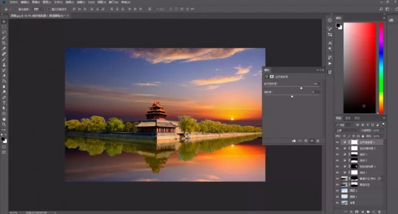The image size is (398, 214).
Task: Add a layer mask from the Layers panel footer
Action: click(x=357, y=212)
